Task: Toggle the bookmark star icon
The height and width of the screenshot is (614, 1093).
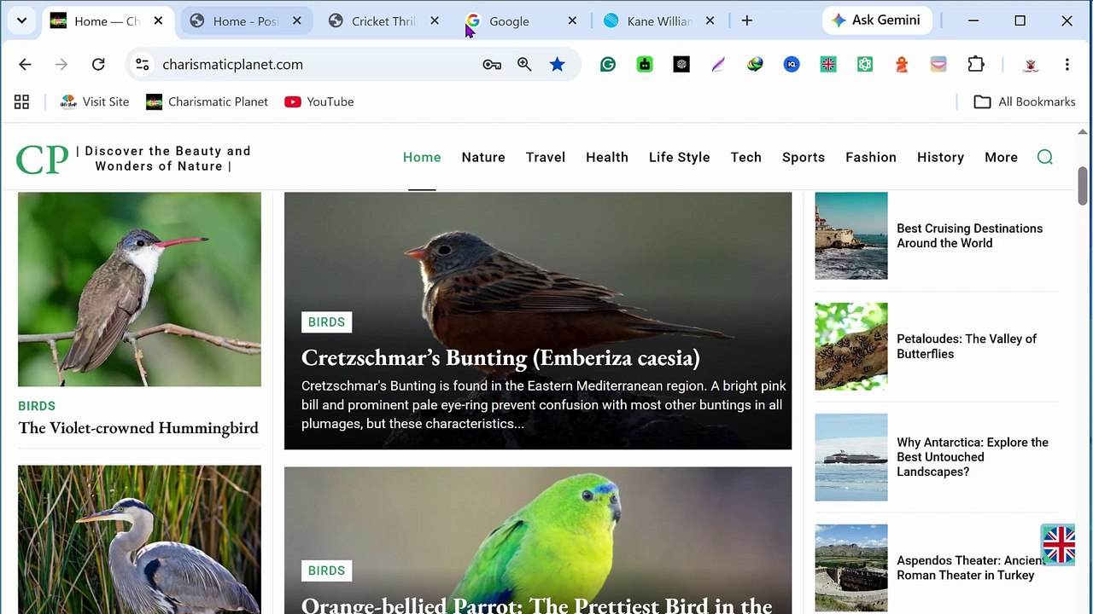Action: 558,64
